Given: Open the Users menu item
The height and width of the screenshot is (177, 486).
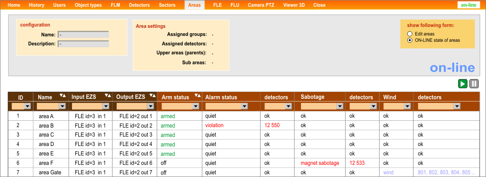Looking at the screenshot, I should pos(59,5).
